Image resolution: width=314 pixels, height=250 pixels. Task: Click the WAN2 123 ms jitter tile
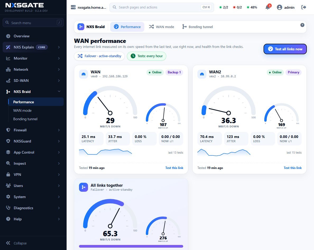tap(236, 139)
